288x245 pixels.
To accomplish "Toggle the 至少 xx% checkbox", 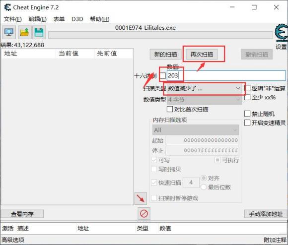I will click(x=247, y=97).
